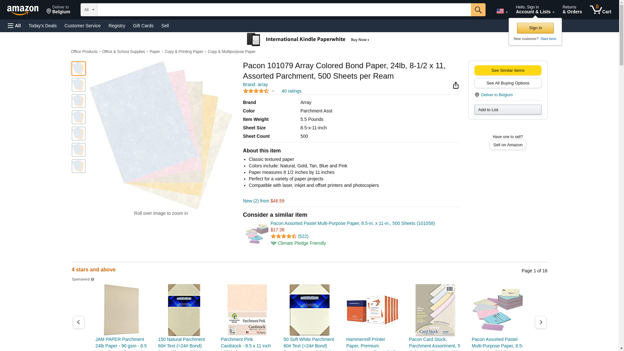Select the second product image thumbnail
Image resolution: width=624 pixels, height=351 pixels.
pyautogui.click(x=78, y=85)
